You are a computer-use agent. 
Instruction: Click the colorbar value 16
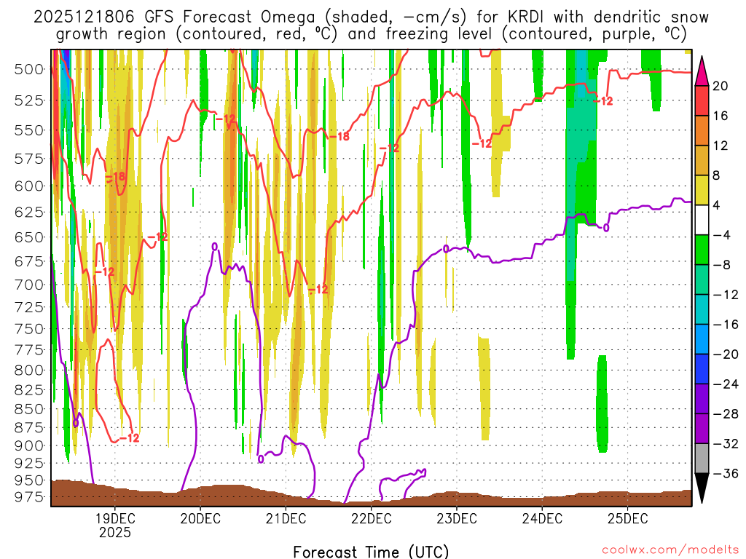[x=721, y=116]
